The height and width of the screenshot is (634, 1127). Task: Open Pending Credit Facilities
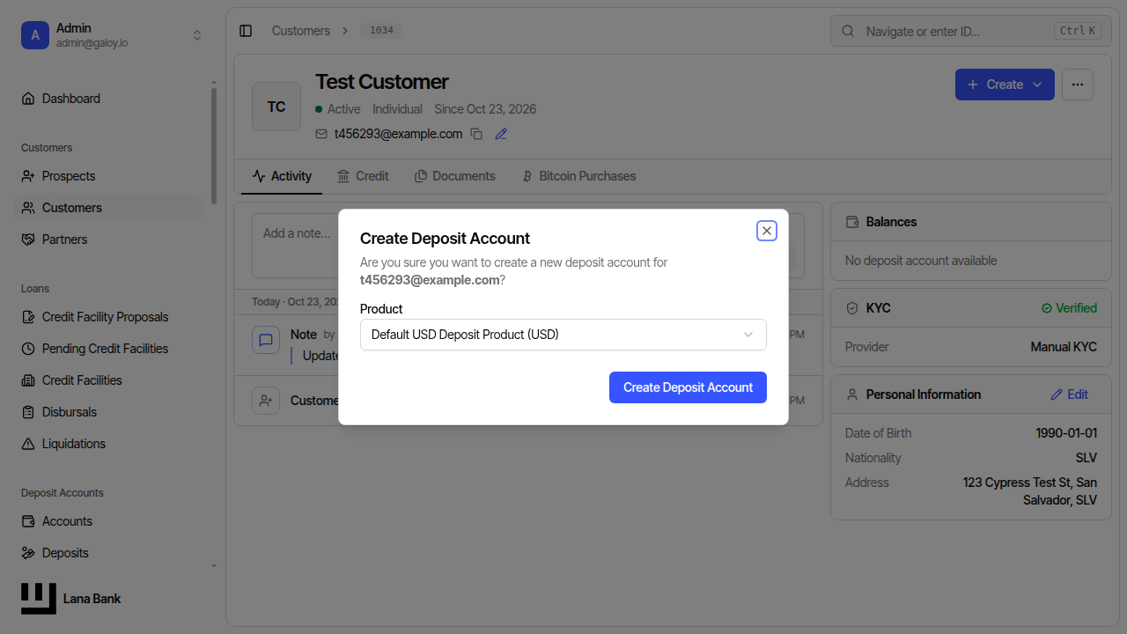[x=109, y=349]
